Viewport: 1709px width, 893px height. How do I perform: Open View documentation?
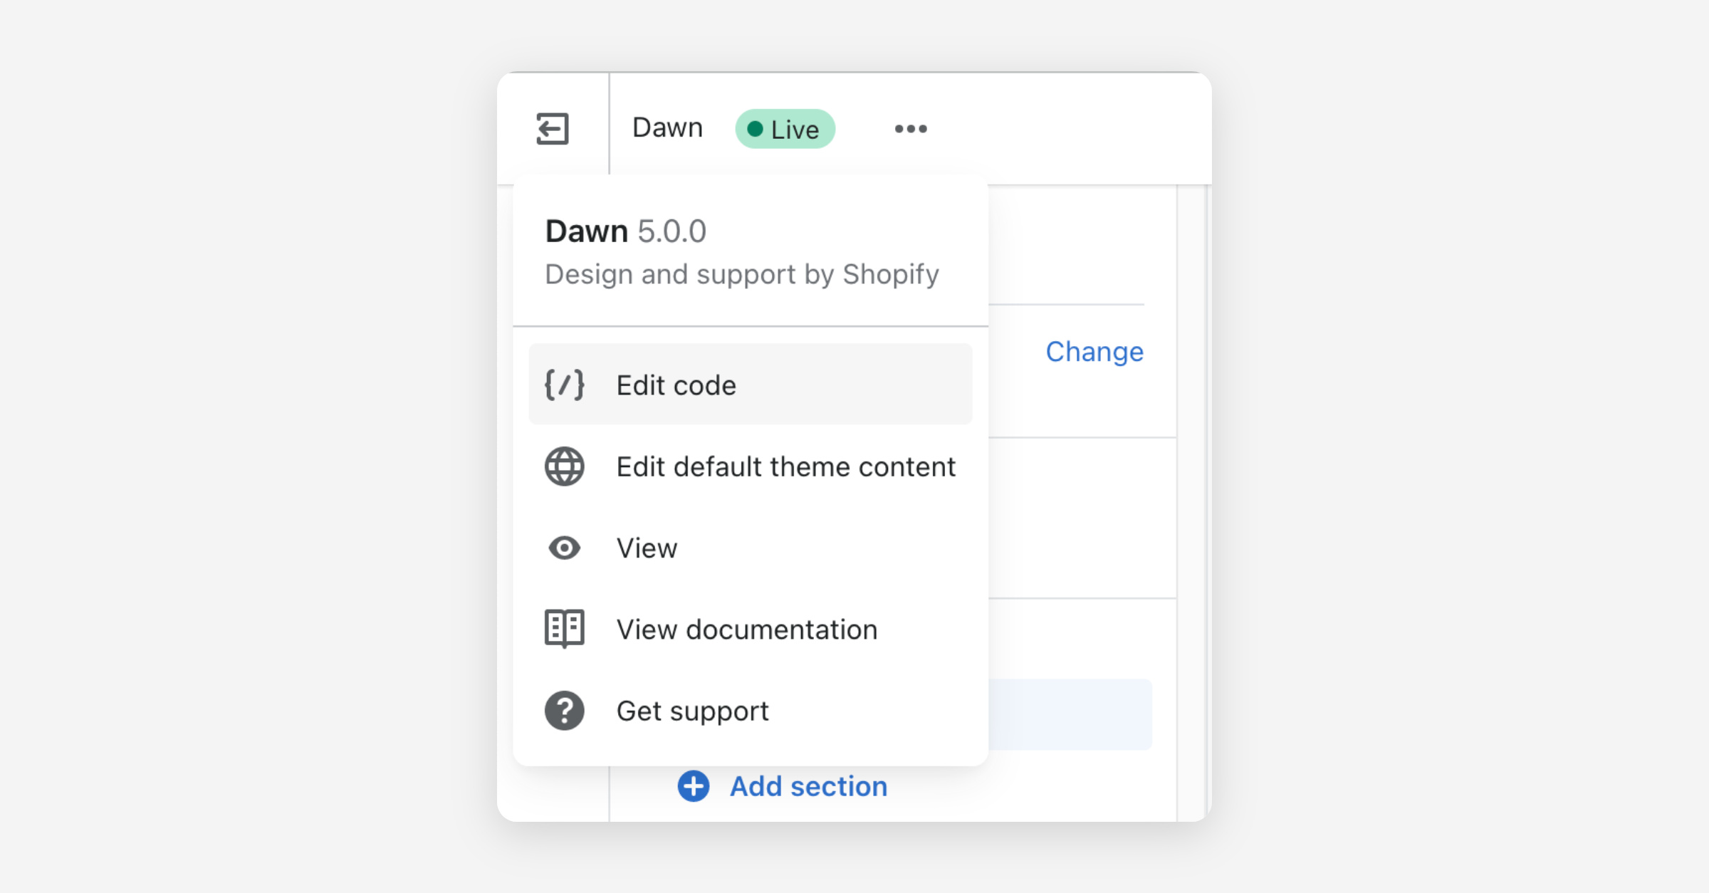coord(746,630)
